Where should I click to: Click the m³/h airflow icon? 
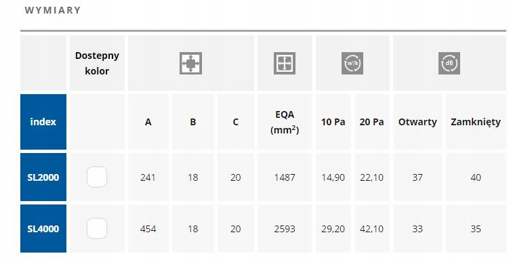pos(352,63)
